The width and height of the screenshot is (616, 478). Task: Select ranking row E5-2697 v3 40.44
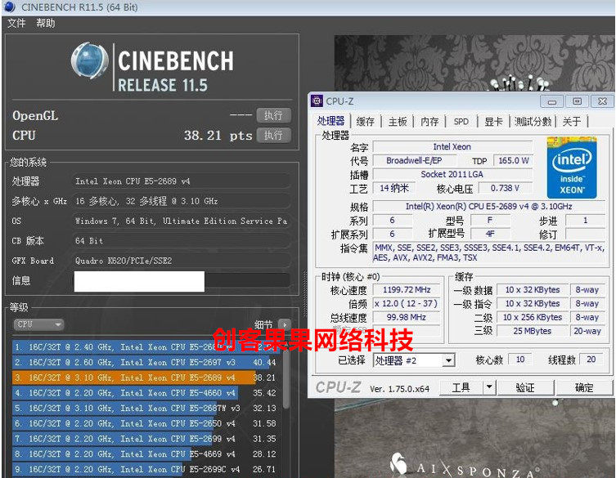[x=146, y=362]
